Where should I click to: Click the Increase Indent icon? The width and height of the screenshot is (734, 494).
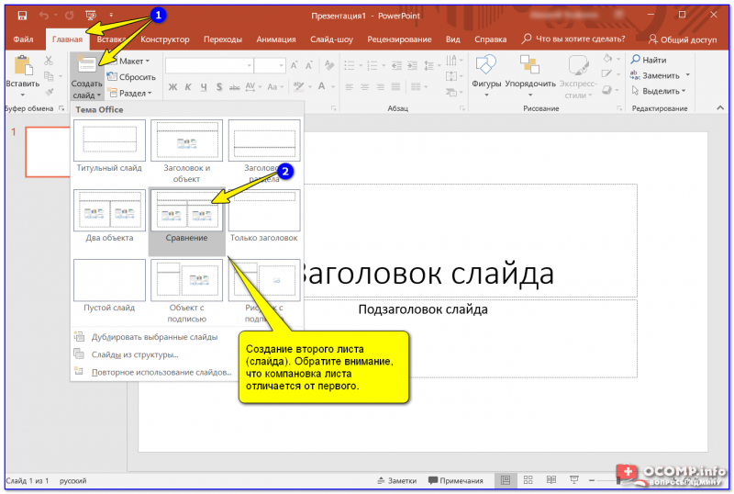point(412,65)
